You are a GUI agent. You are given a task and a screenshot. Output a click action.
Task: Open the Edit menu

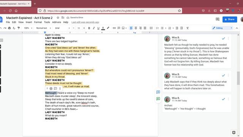click(x=14, y=22)
